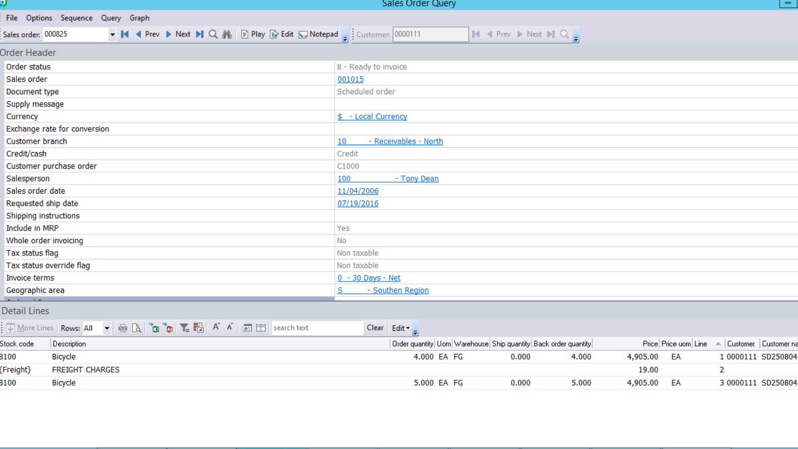Viewport: 798px width, 449px height.
Task: Follow the Tony Dean salesperson link
Action: click(x=418, y=178)
